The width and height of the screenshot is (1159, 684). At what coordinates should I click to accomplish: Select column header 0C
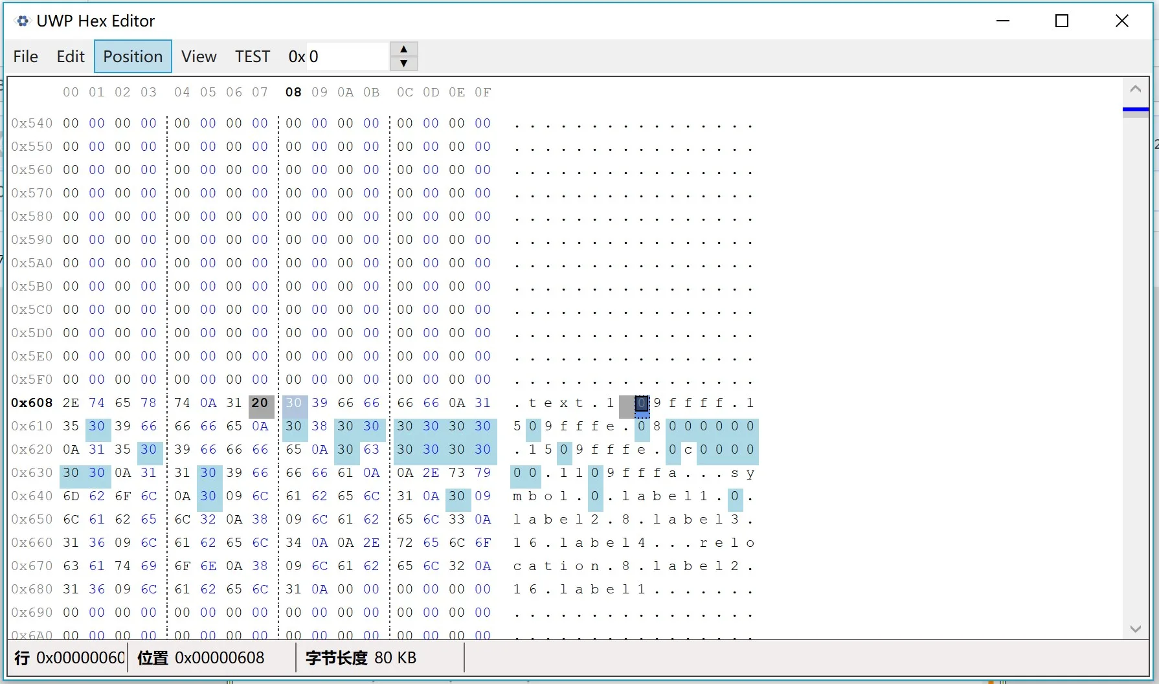(x=405, y=92)
